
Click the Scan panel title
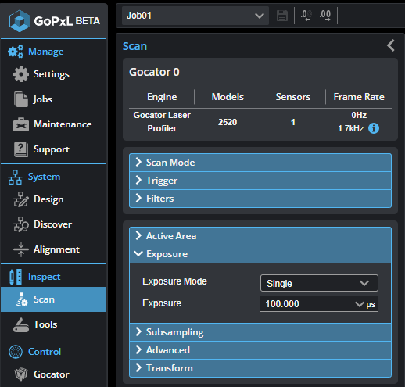134,46
